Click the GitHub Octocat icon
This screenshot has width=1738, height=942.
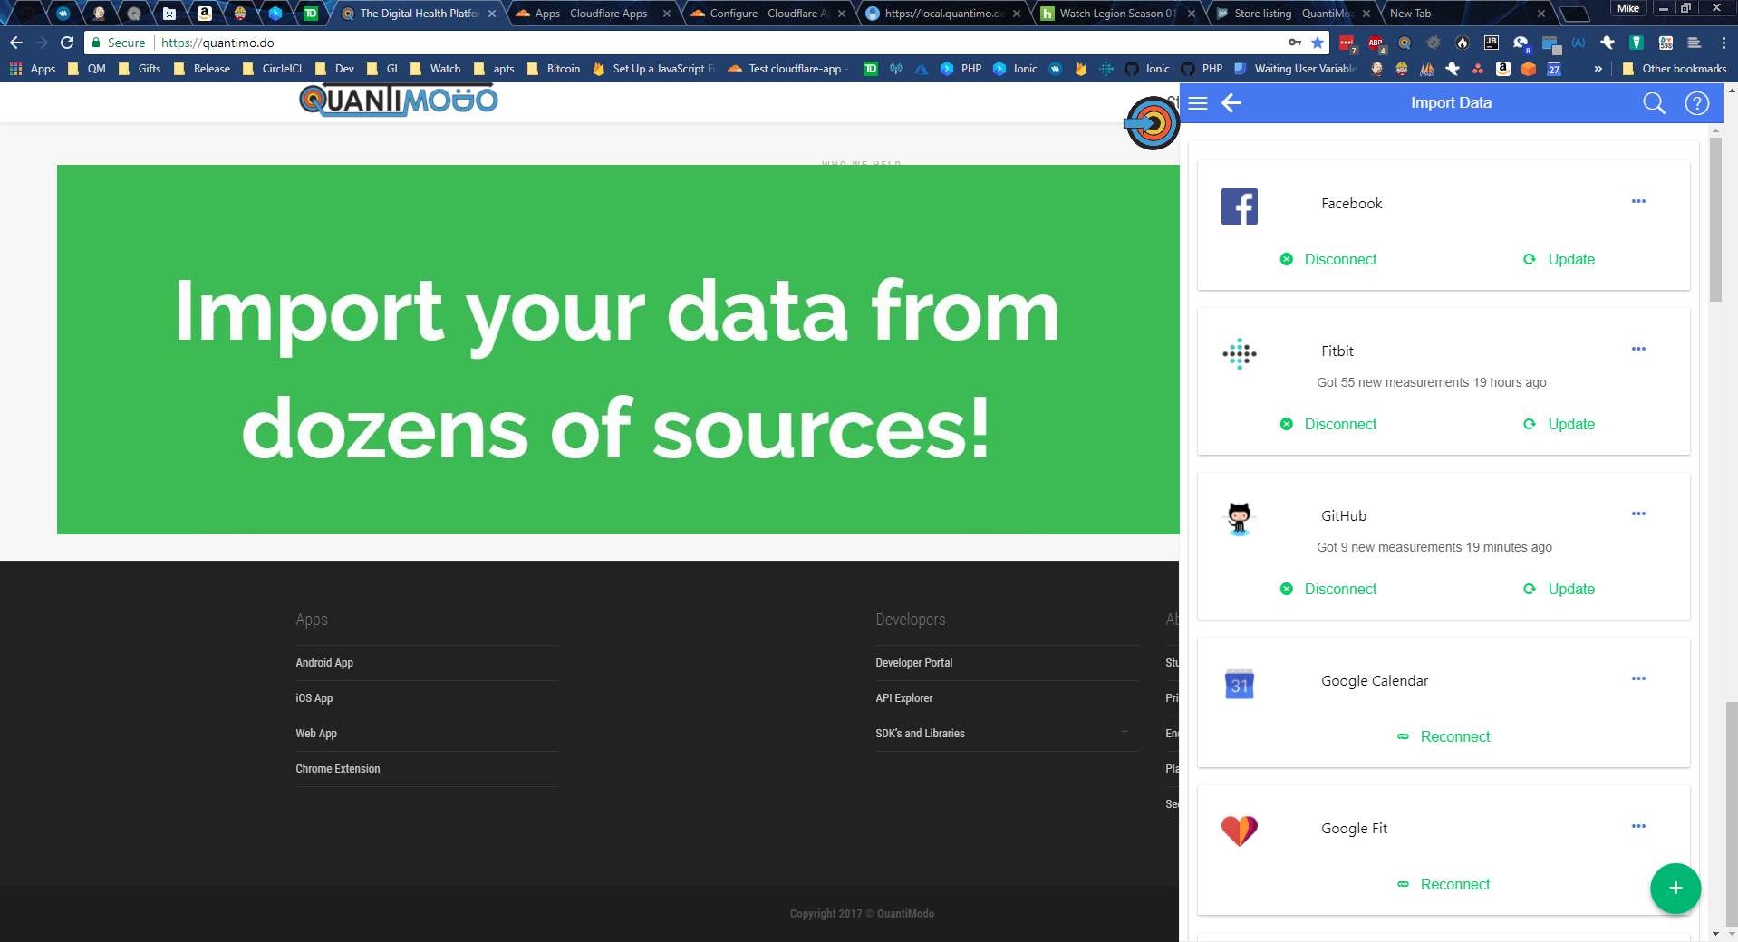pyautogui.click(x=1240, y=519)
